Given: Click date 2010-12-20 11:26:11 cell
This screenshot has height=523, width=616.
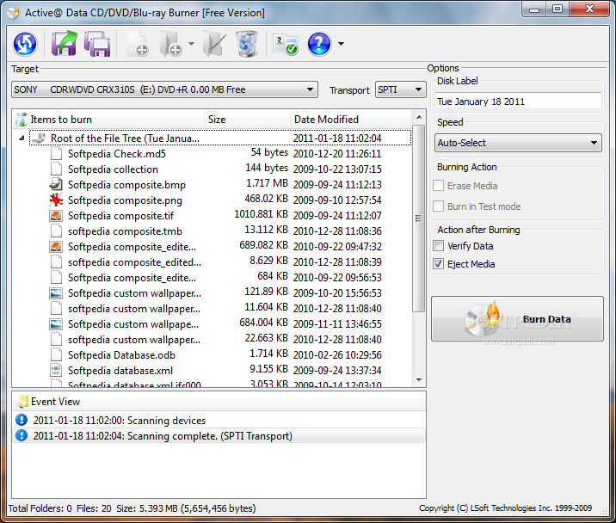Looking at the screenshot, I should click(337, 154).
